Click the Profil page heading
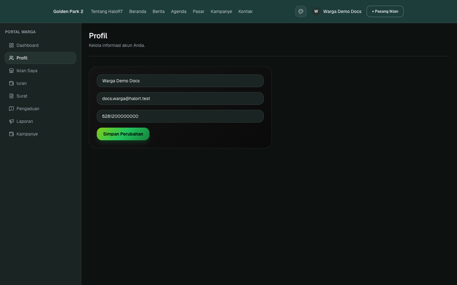457x285 pixels. 98,36
